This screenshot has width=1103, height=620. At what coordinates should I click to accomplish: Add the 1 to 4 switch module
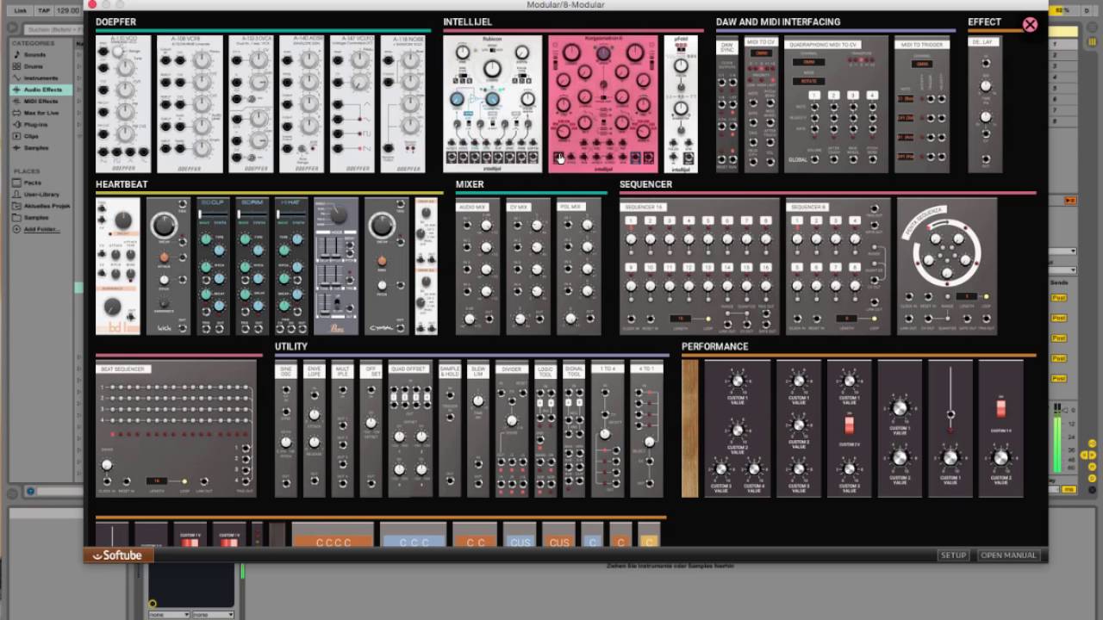tap(608, 429)
